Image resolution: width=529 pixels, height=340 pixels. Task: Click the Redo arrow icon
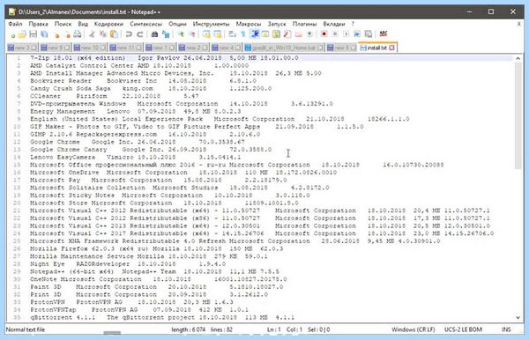(x=139, y=34)
